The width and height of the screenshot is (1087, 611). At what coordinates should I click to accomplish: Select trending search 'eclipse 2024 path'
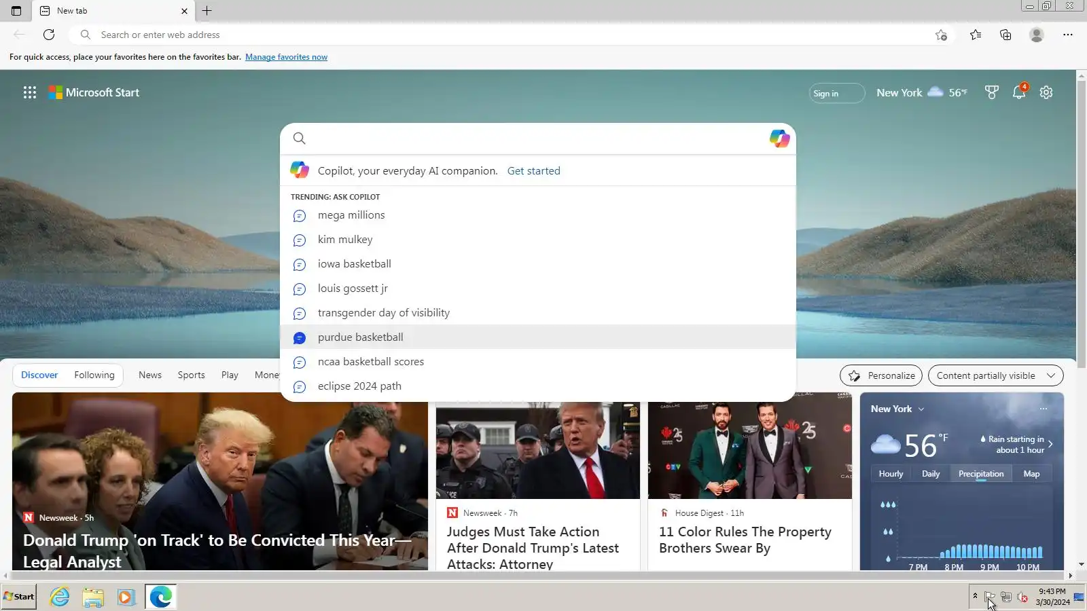click(538, 386)
